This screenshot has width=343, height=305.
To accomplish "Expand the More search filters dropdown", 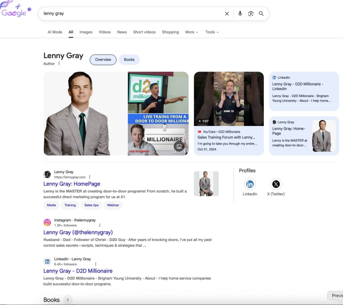I will (x=192, y=32).
